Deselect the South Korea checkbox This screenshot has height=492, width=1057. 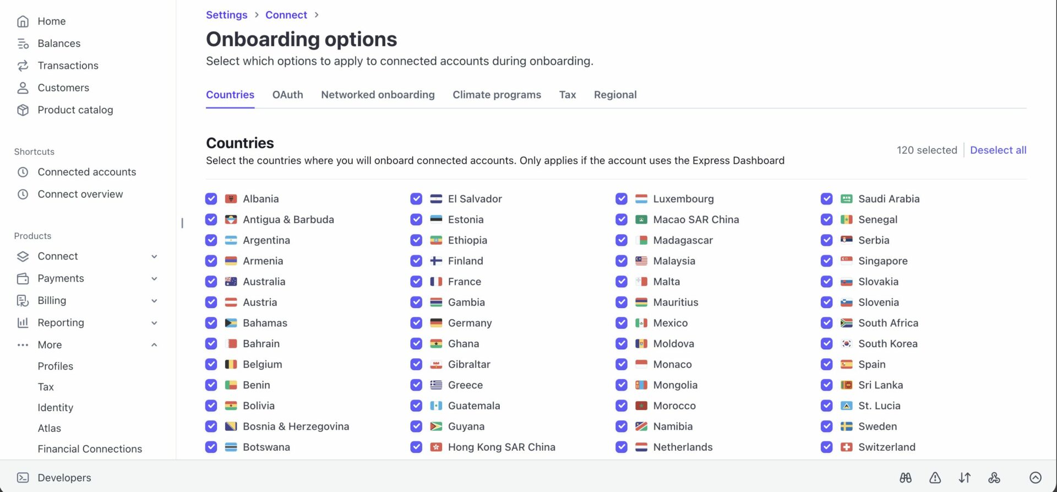coord(826,344)
